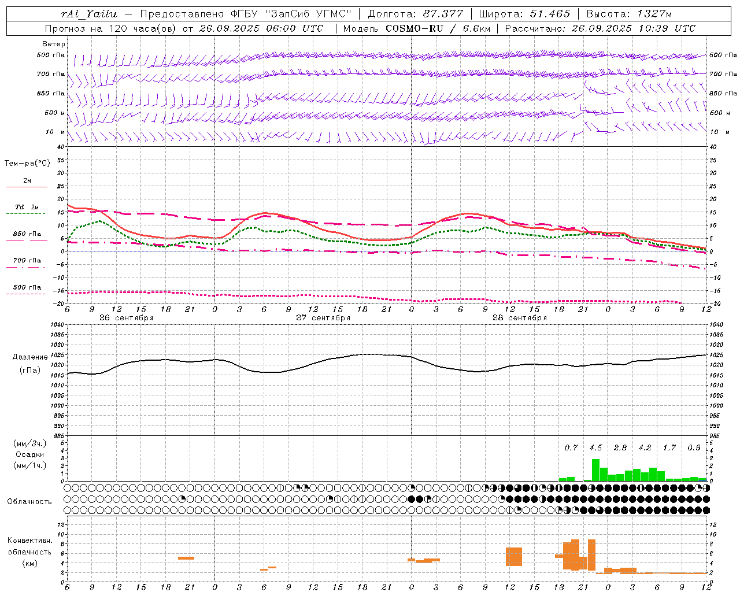The height and width of the screenshot is (592, 740).
Task: Click 700 гПа in the temperature legend
Action: (x=27, y=260)
